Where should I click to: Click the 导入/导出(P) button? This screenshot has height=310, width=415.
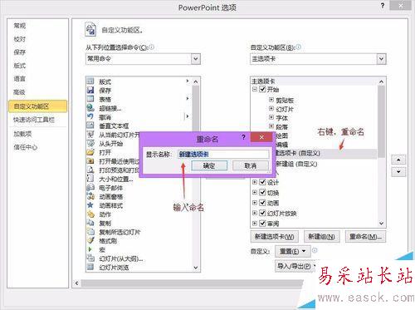click(295, 266)
